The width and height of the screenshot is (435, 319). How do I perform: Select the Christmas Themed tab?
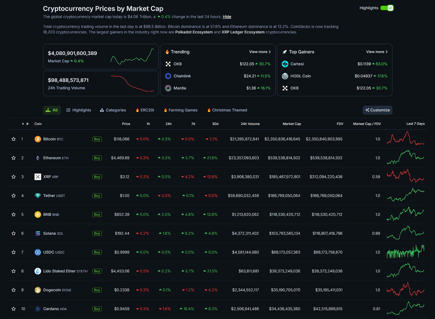(x=227, y=110)
